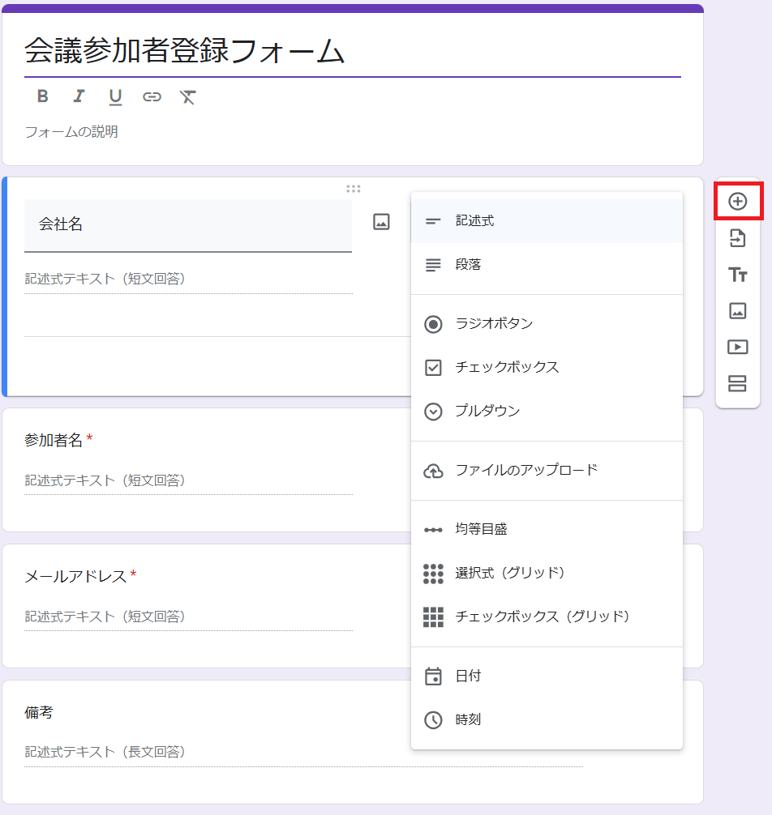Insert image into 会社名 question
Screen dimensions: 772x815
click(x=381, y=222)
